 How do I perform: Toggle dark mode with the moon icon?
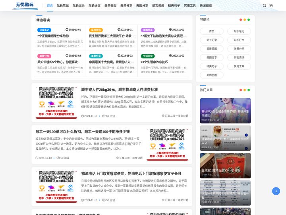[x=271, y=6]
